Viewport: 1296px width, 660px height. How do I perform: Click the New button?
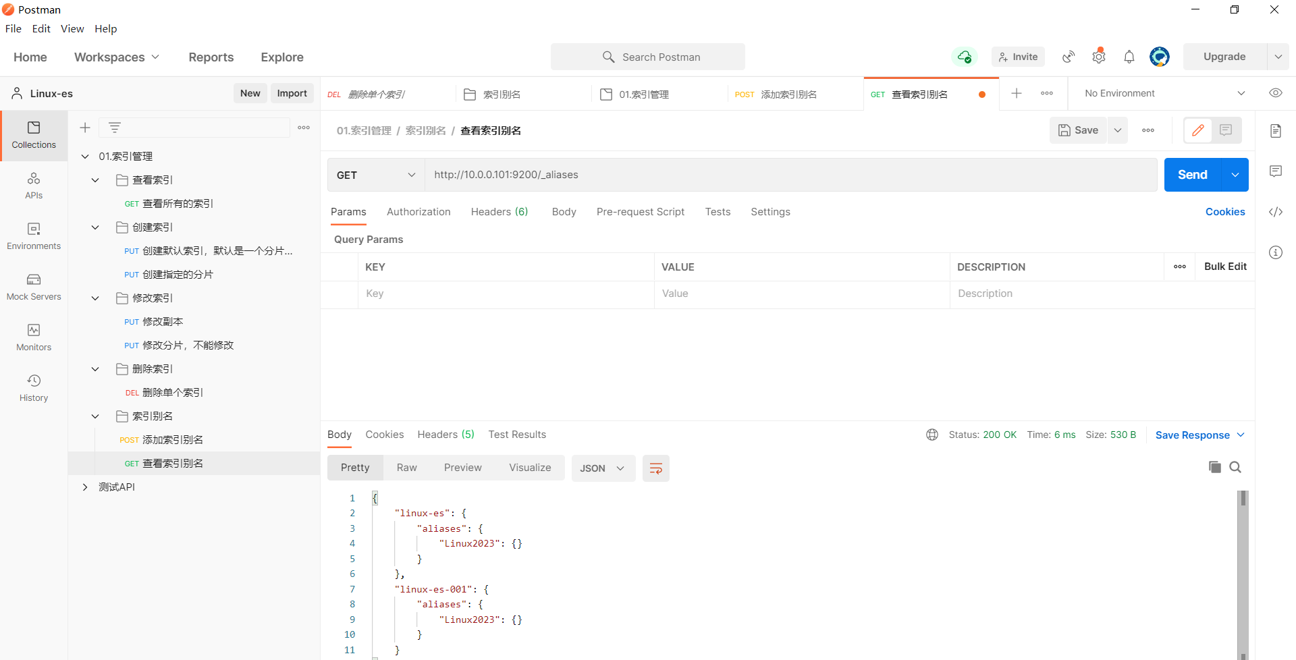[250, 93]
